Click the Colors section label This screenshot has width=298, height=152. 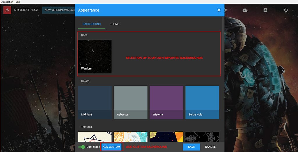85,81
